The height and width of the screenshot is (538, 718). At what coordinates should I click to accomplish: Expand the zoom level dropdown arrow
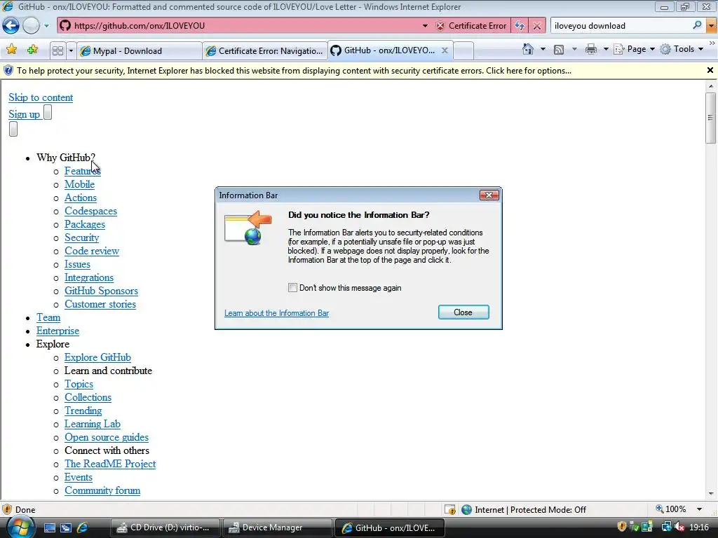[x=699, y=509]
